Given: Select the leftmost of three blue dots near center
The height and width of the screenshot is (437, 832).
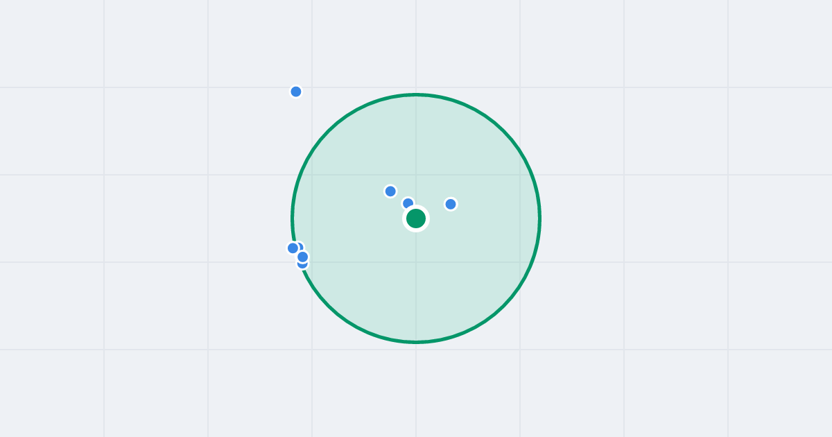Looking at the screenshot, I should (390, 191).
